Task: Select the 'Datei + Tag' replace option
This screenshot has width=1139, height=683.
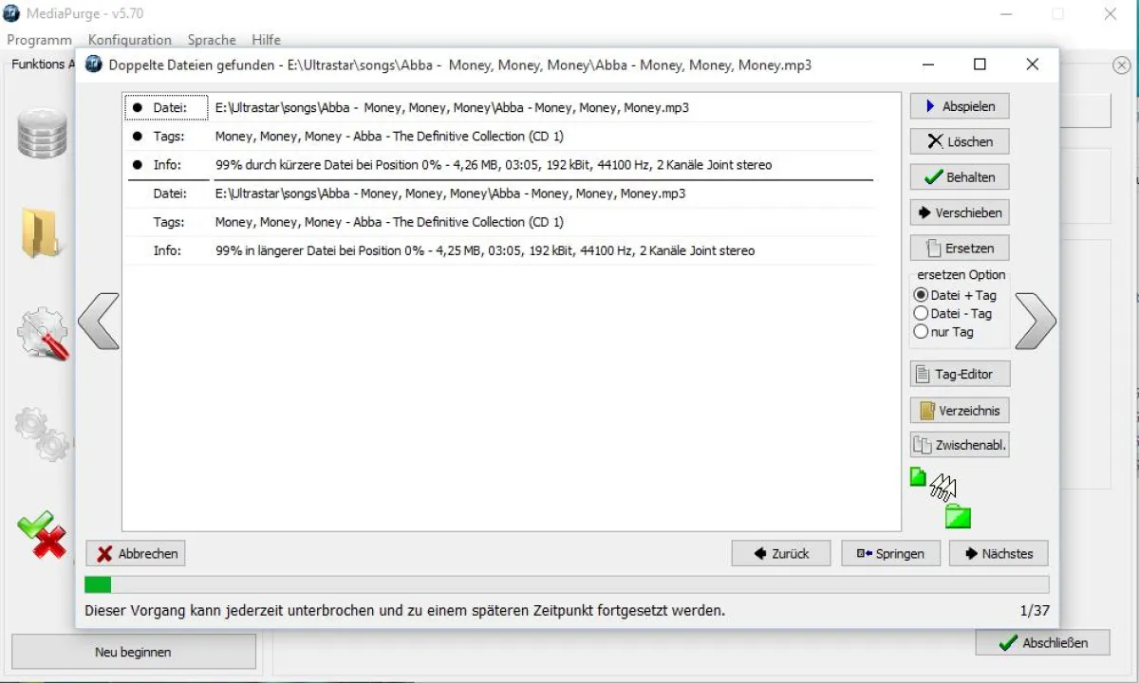Action: [x=920, y=295]
